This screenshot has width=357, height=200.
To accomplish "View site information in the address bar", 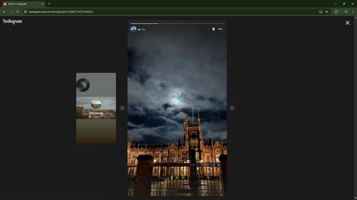I will [25, 12].
